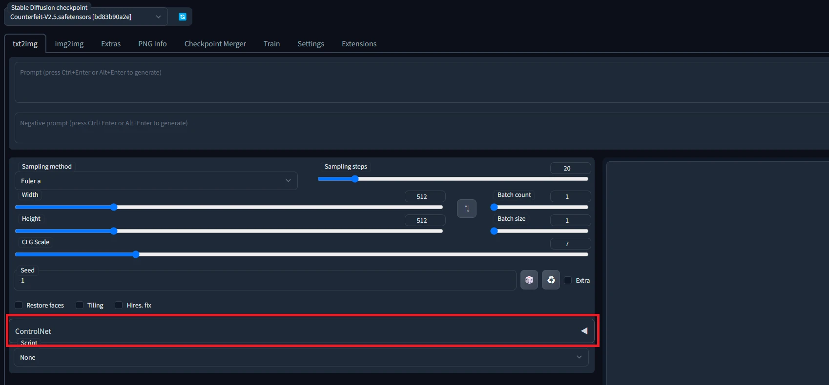Enable the Restore faces checkbox
Viewport: 829px width, 385px height.
19,305
